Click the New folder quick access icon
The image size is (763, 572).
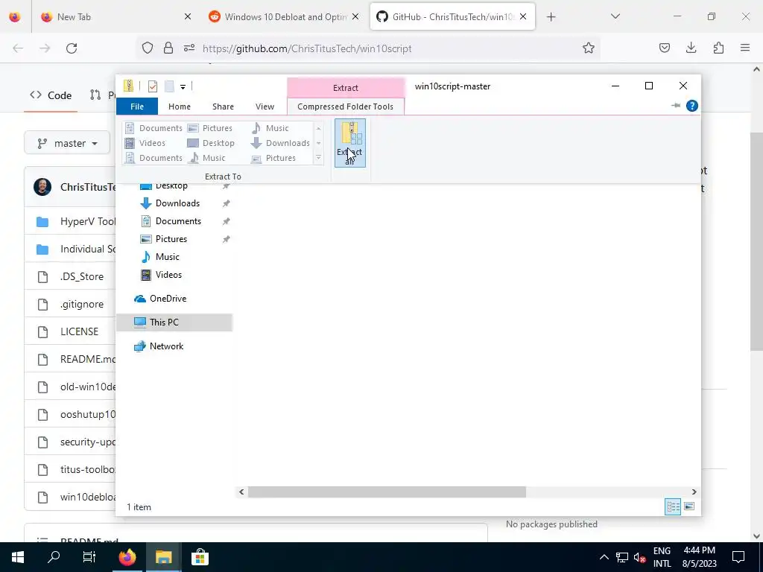pyautogui.click(x=169, y=86)
